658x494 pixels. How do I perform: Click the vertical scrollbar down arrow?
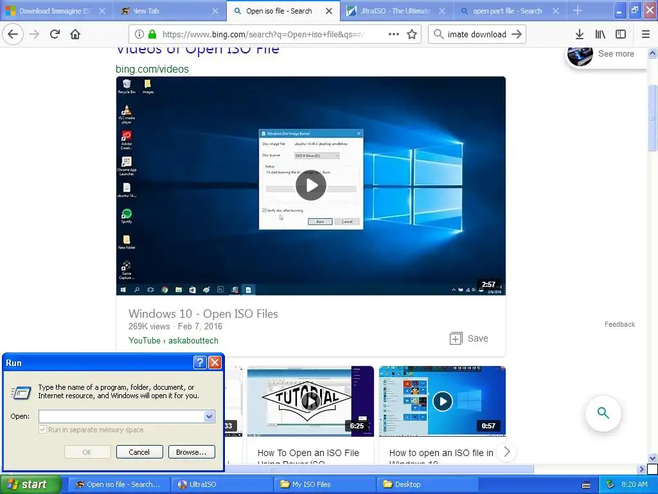[x=652, y=458]
